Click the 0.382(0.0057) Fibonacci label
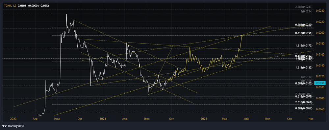 (304, 108)
